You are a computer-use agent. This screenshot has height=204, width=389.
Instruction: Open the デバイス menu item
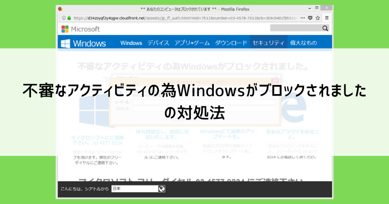(158, 43)
